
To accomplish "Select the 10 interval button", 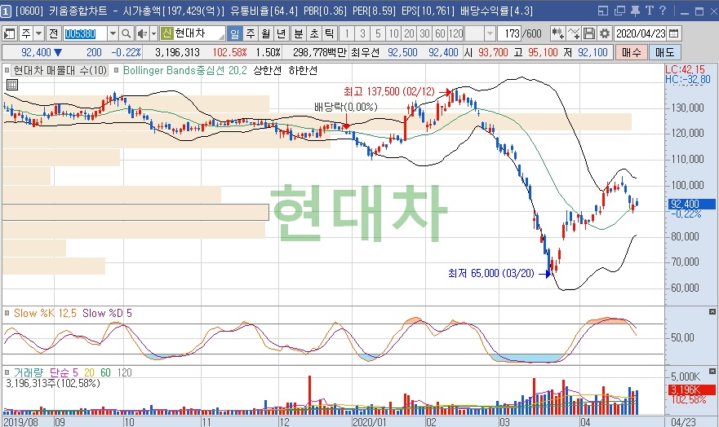I will (394, 33).
